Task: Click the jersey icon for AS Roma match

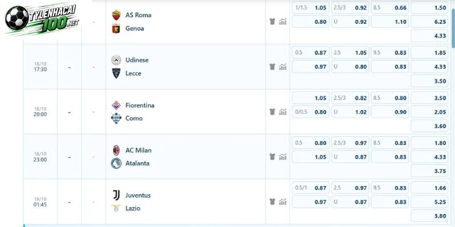Action: tap(272, 22)
